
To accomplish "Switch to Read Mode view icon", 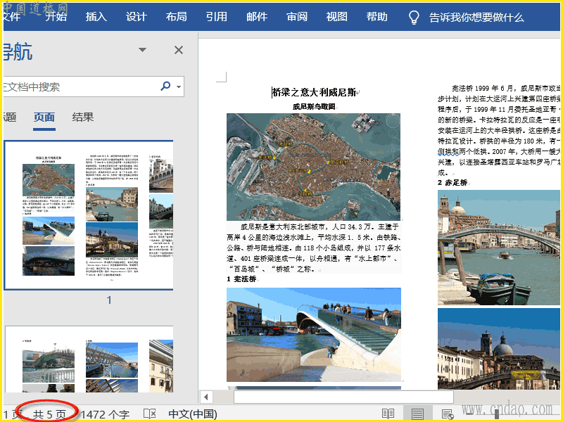I will (388, 414).
